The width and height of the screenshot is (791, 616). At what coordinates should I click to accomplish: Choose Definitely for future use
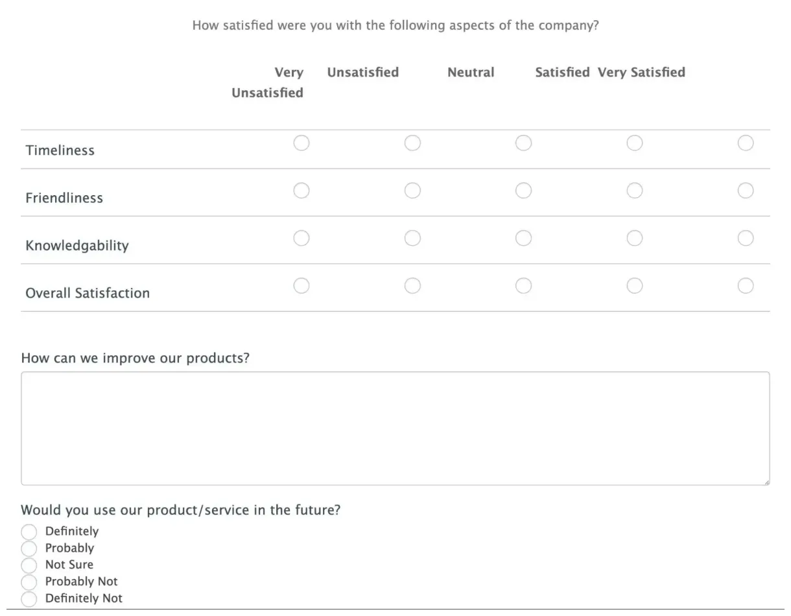click(x=29, y=532)
